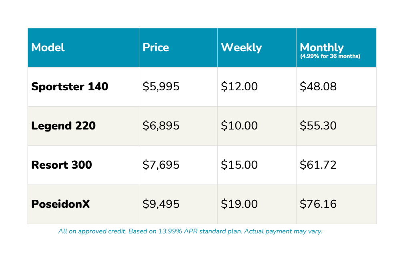Click the $48.08 monthly payment cell
This screenshot has height=263, width=407.
click(318, 87)
